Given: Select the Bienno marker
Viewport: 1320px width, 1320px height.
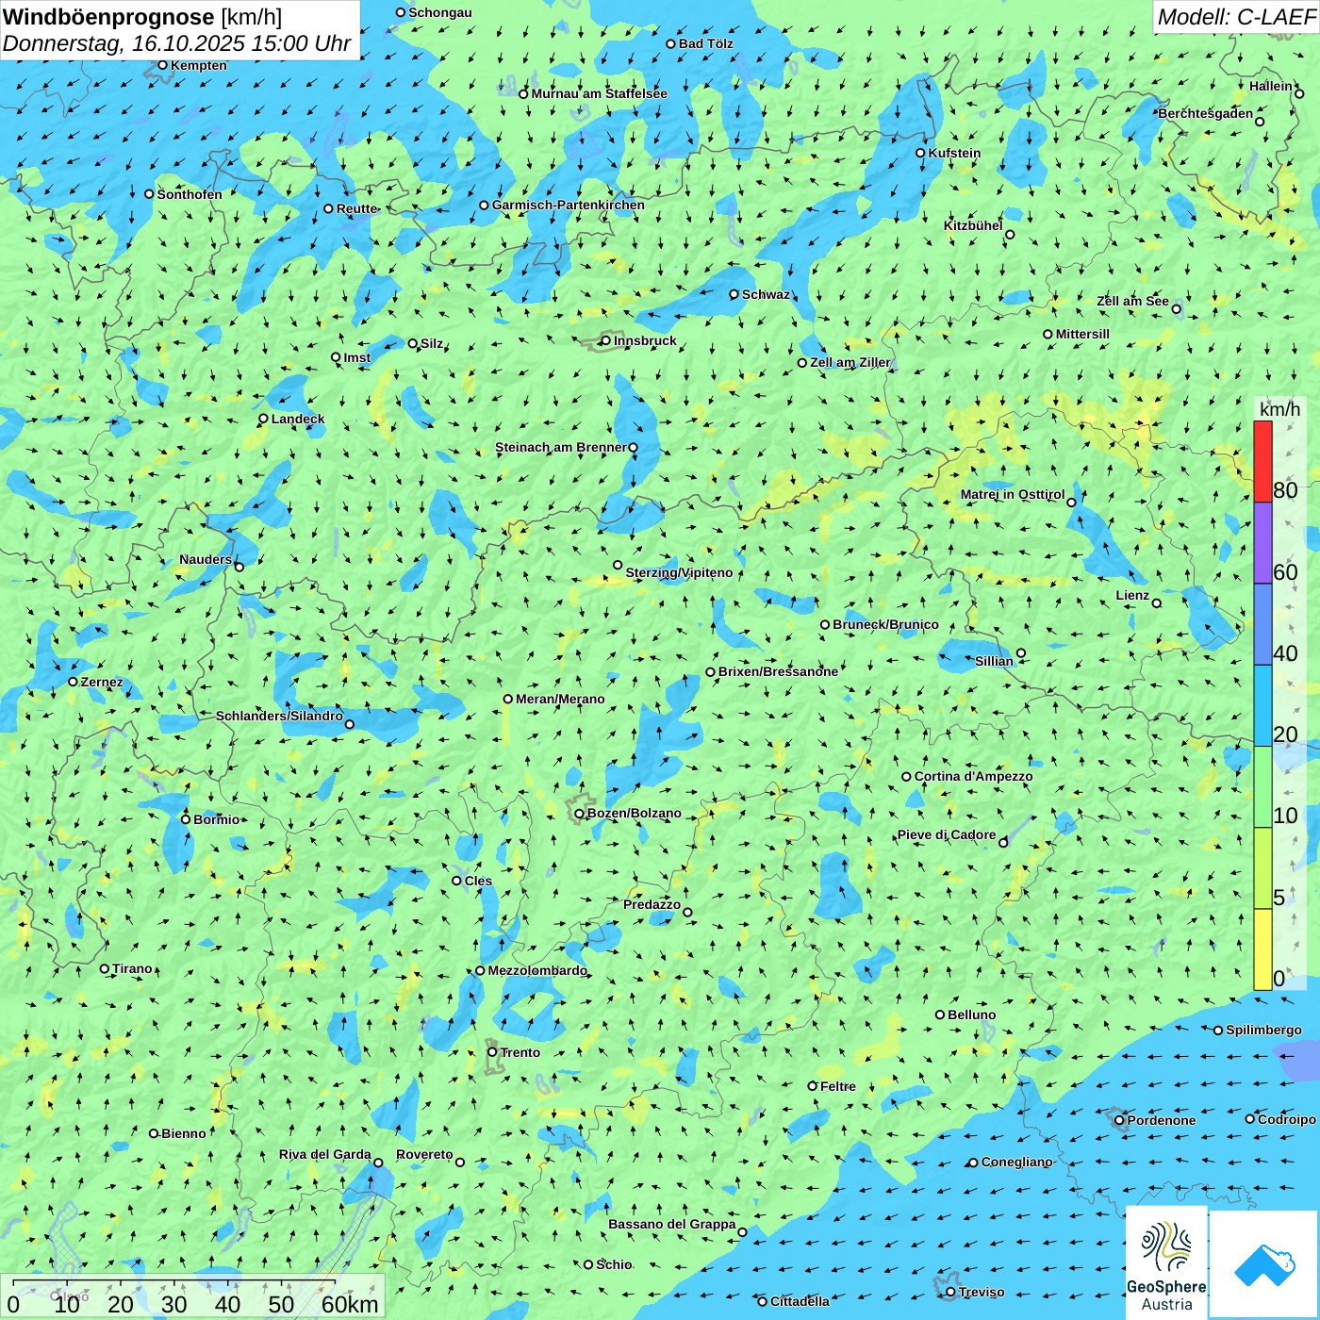Looking at the screenshot, I should (x=154, y=1133).
